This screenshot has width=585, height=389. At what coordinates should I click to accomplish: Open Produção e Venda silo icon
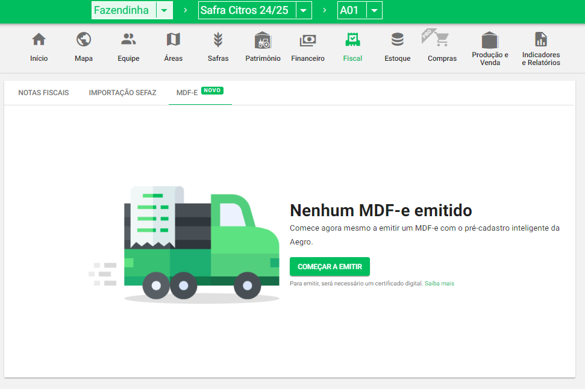point(490,40)
